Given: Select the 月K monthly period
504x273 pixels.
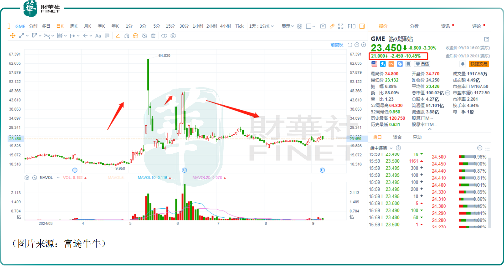Looking at the screenshot, I should tap(87, 26).
